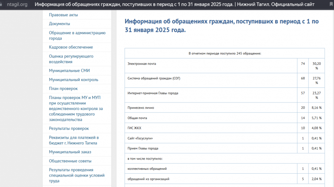This screenshot has width=334, height=187.
Task: Open Общественные советы sidebar link
Action: (x=70, y=161)
